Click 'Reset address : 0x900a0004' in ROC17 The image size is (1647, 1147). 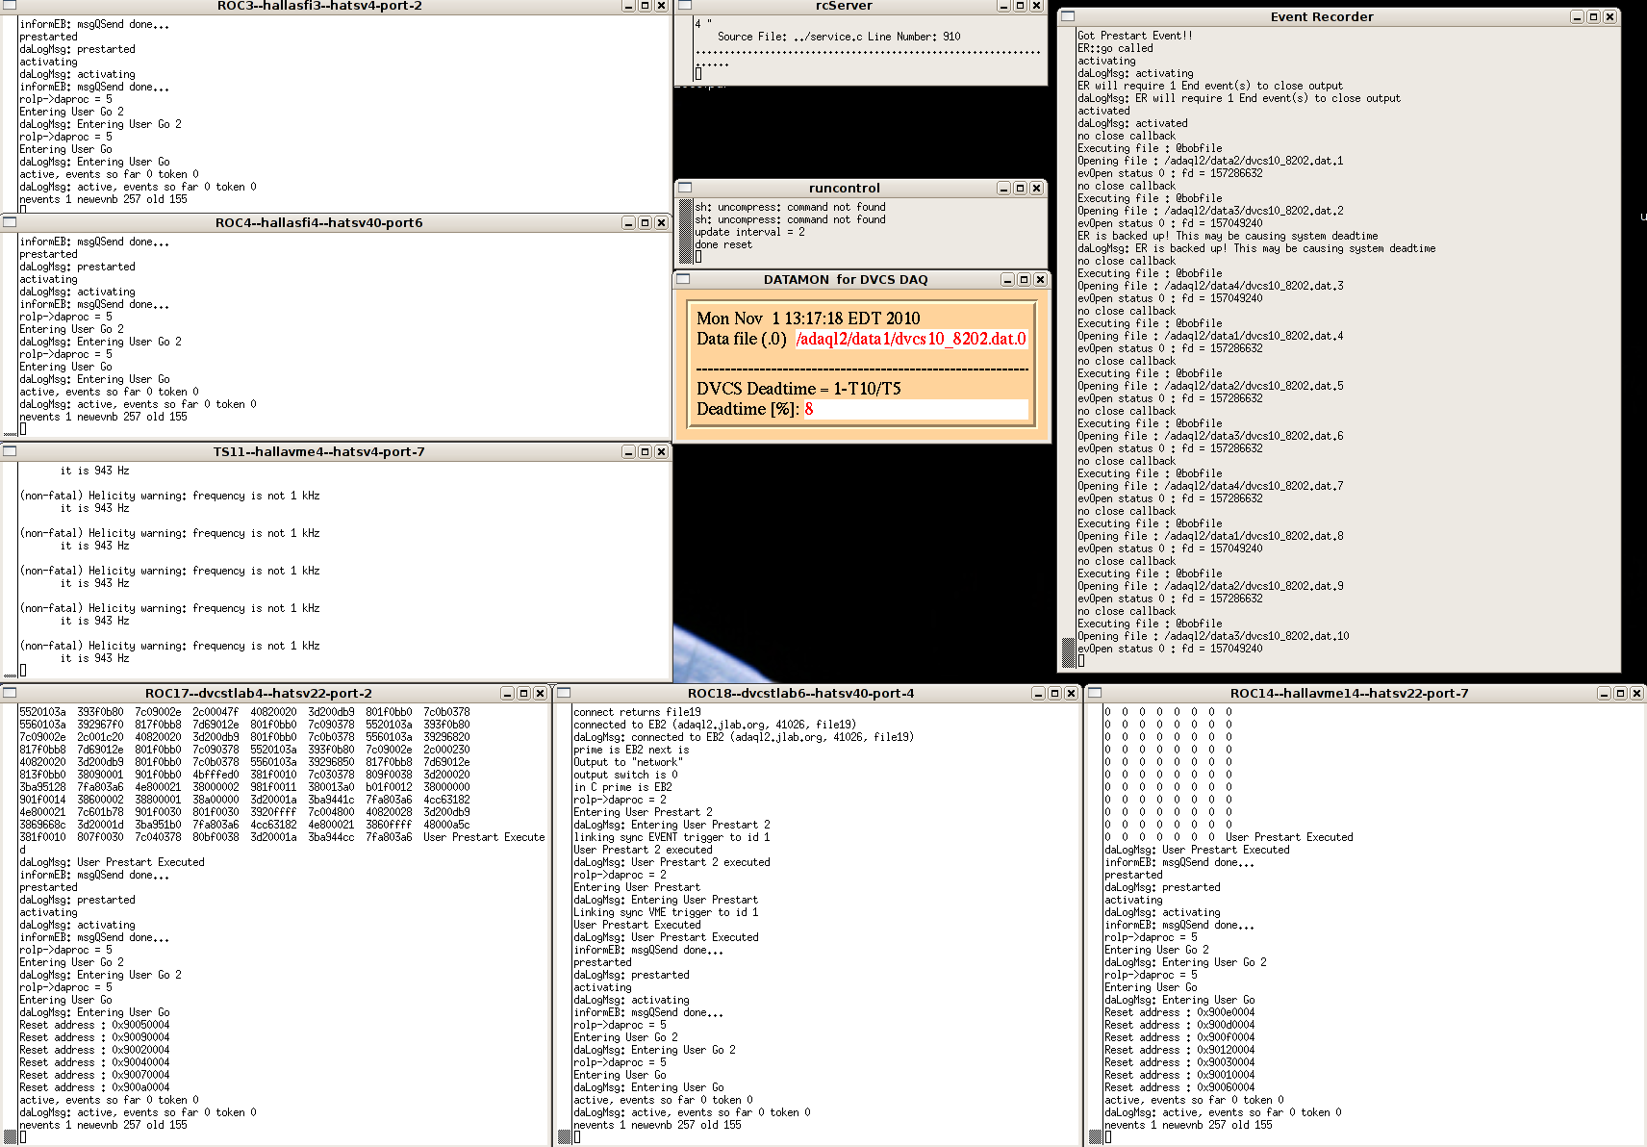[x=94, y=1087]
